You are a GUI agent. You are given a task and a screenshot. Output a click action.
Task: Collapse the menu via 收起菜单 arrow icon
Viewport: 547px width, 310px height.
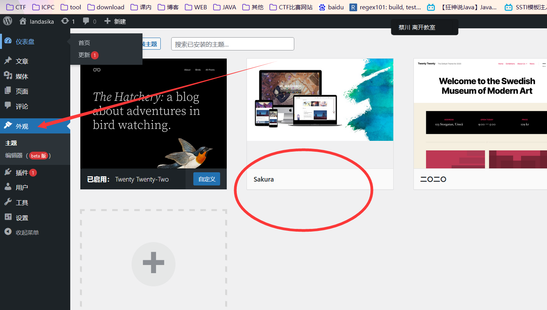click(x=8, y=232)
